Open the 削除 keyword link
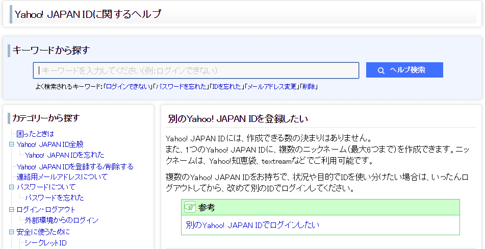485x249 pixels. click(309, 87)
